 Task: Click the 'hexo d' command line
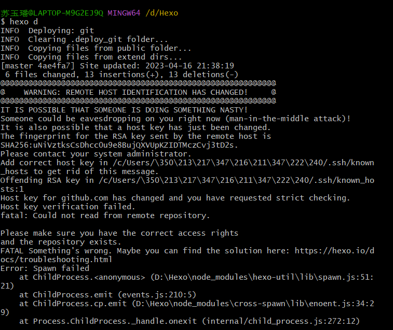19,22
